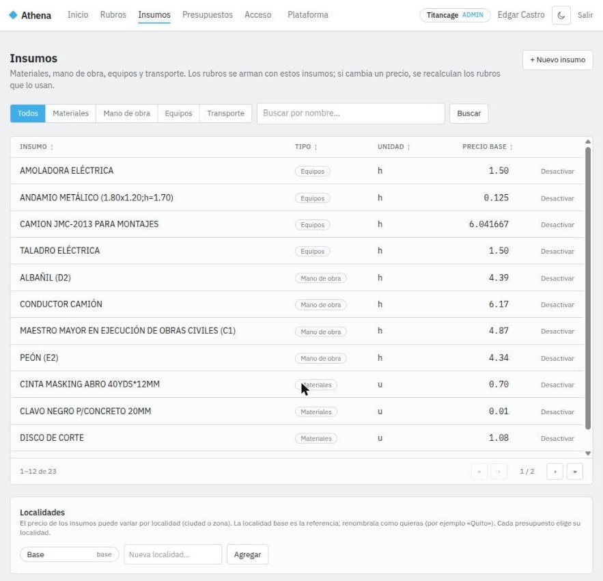Filter by Equipos tab

(178, 113)
